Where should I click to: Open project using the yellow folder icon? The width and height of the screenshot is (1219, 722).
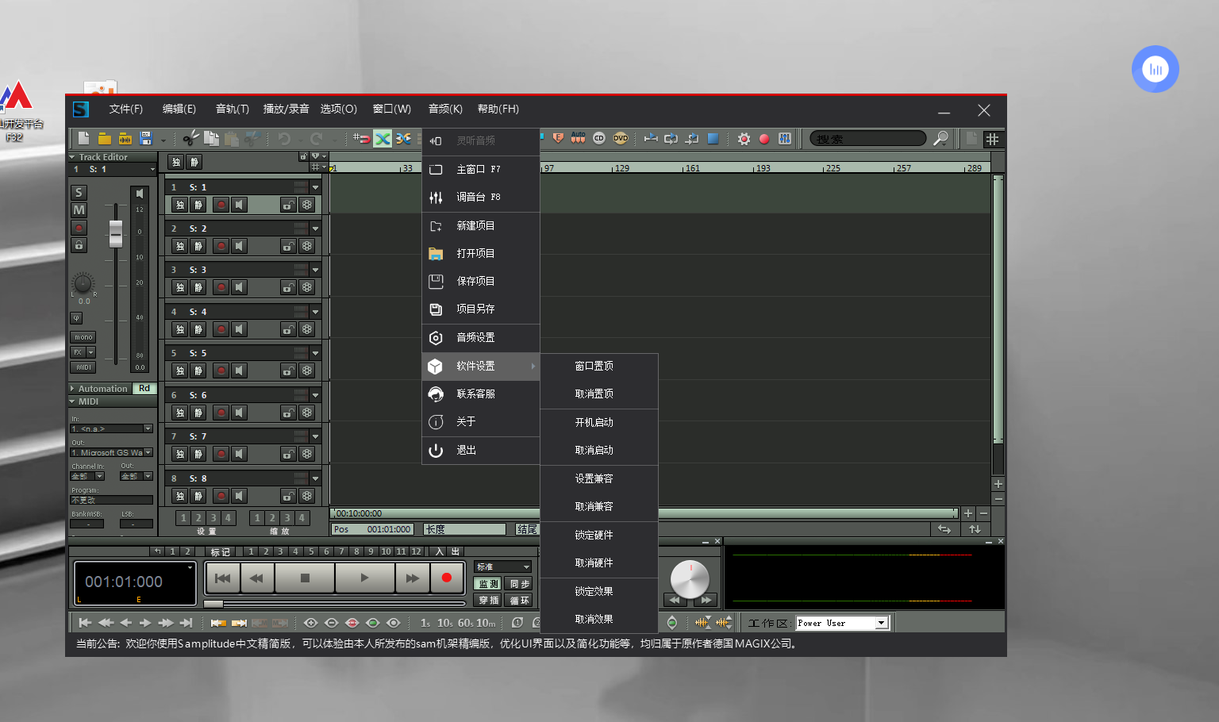coord(104,138)
